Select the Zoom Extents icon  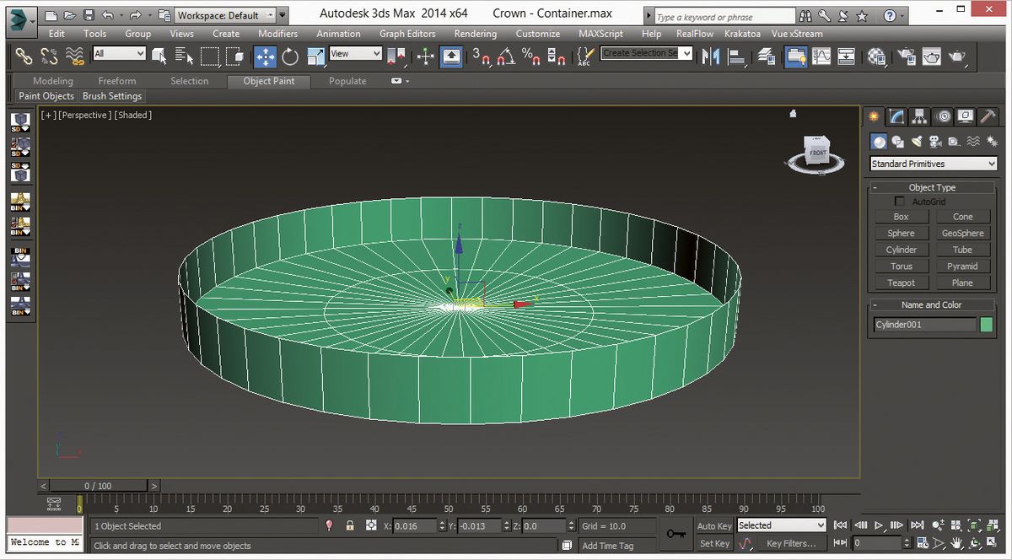(x=974, y=525)
